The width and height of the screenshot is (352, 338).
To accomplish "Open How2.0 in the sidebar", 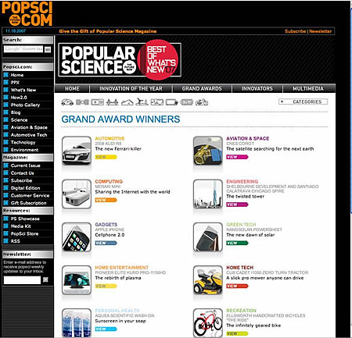I will point(19,98).
